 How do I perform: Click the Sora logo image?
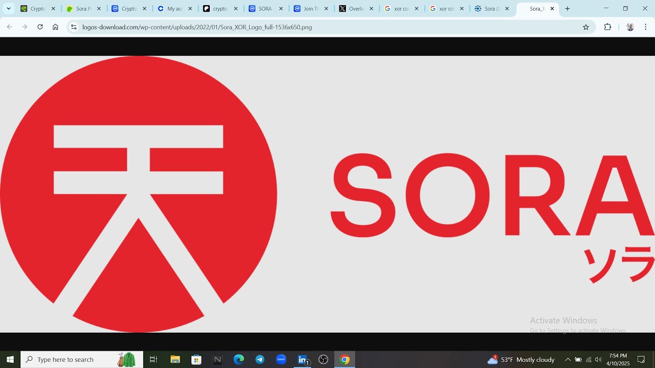point(327,194)
